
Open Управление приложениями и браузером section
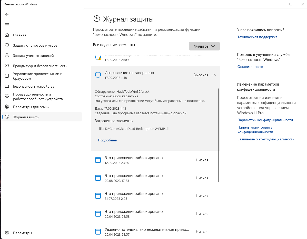point(37,76)
